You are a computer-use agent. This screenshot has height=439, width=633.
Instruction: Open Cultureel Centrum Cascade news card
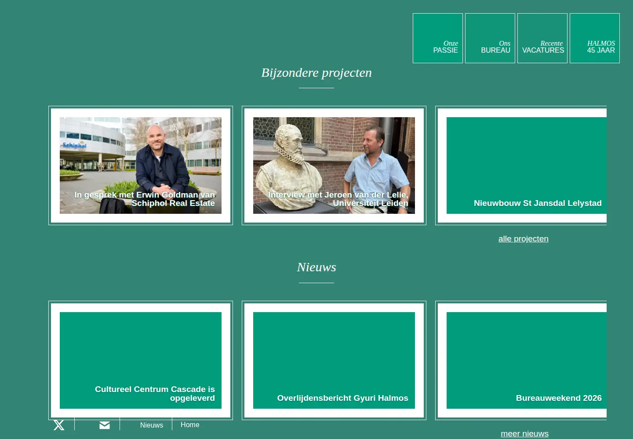pyautogui.click(x=141, y=360)
